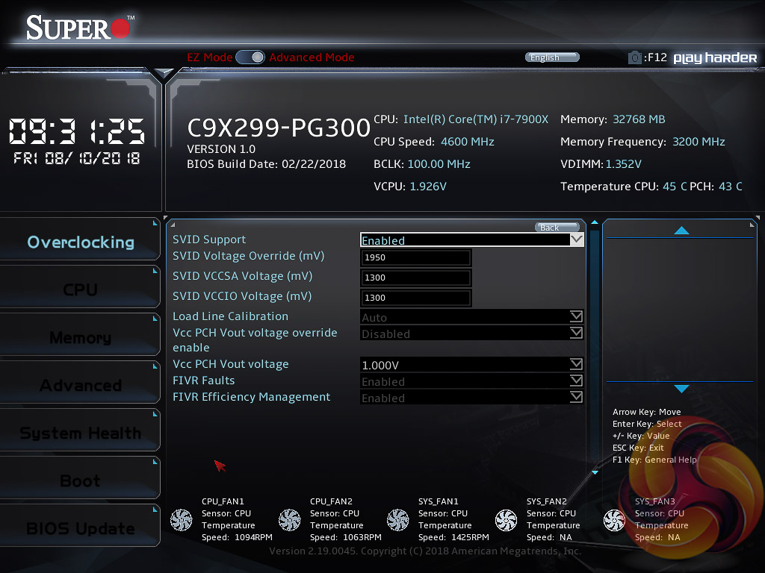Click the C9X299-PG300 board name

279,128
